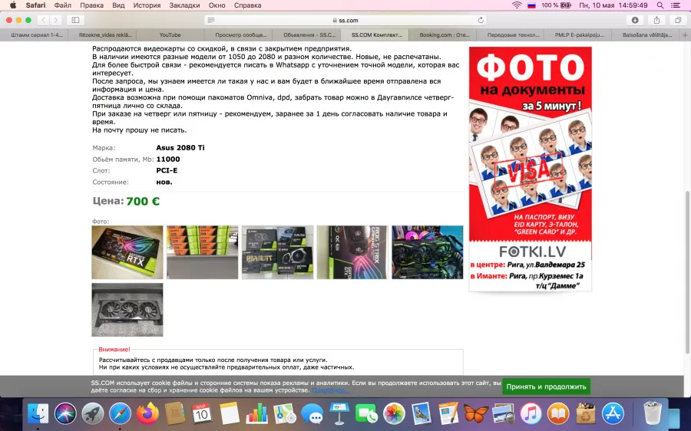Switch to the Balsošana vēlētāja tab
The width and height of the screenshot is (691, 431).
click(646, 35)
